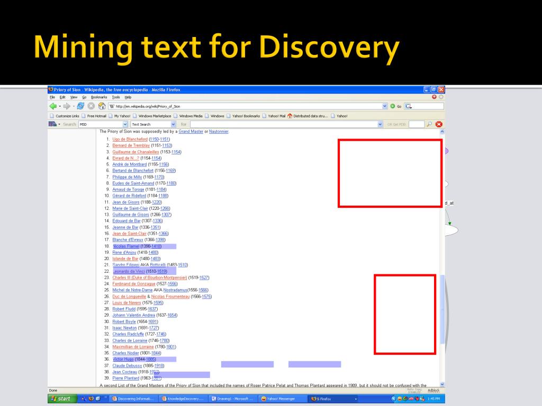542x406 pixels.
Task: Open the Distributed data stru... bookmark
Action: (x=308, y=116)
